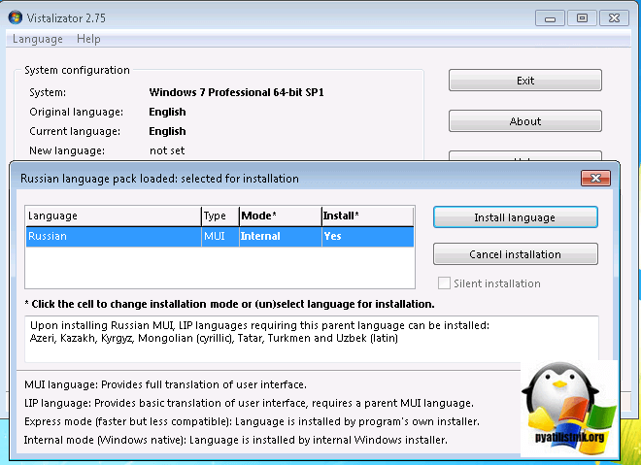Close the Vistalizator main window
The image size is (641, 465).
pyautogui.click(x=614, y=18)
